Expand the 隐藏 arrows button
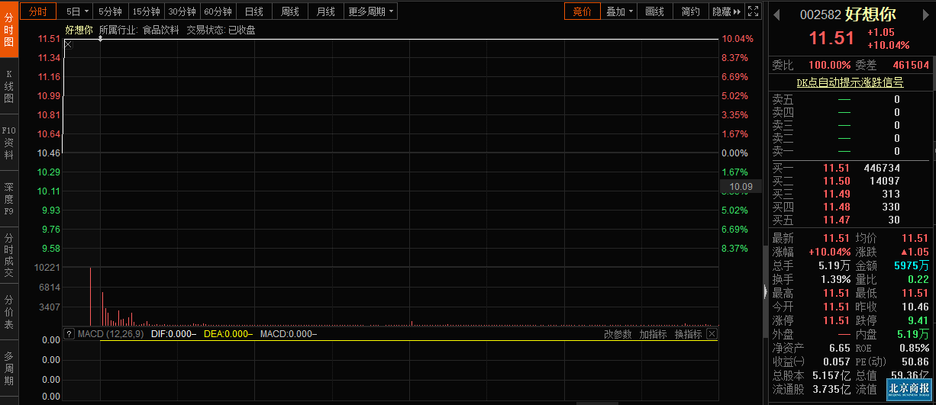Viewport: 936px width, 405px height. [726, 11]
